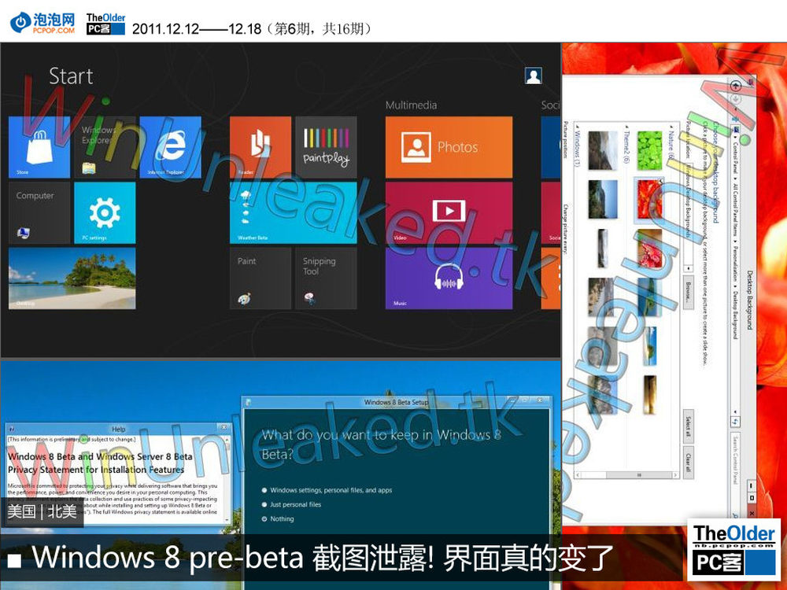The image size is (787, 590).
Task: Click the wallpaper list horizontal scrollbar thumb
Action: pyautogui.click(x=639, y=474)
